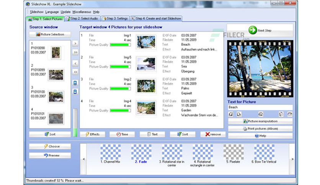This screenshot has width=320, height=185.
Task: Click the Choose button
Action: click(50, 146)
